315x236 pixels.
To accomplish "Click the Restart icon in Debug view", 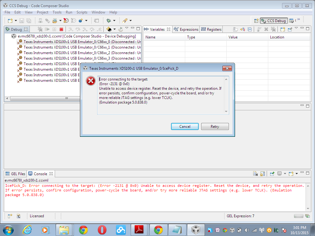I will coord(121,29).
